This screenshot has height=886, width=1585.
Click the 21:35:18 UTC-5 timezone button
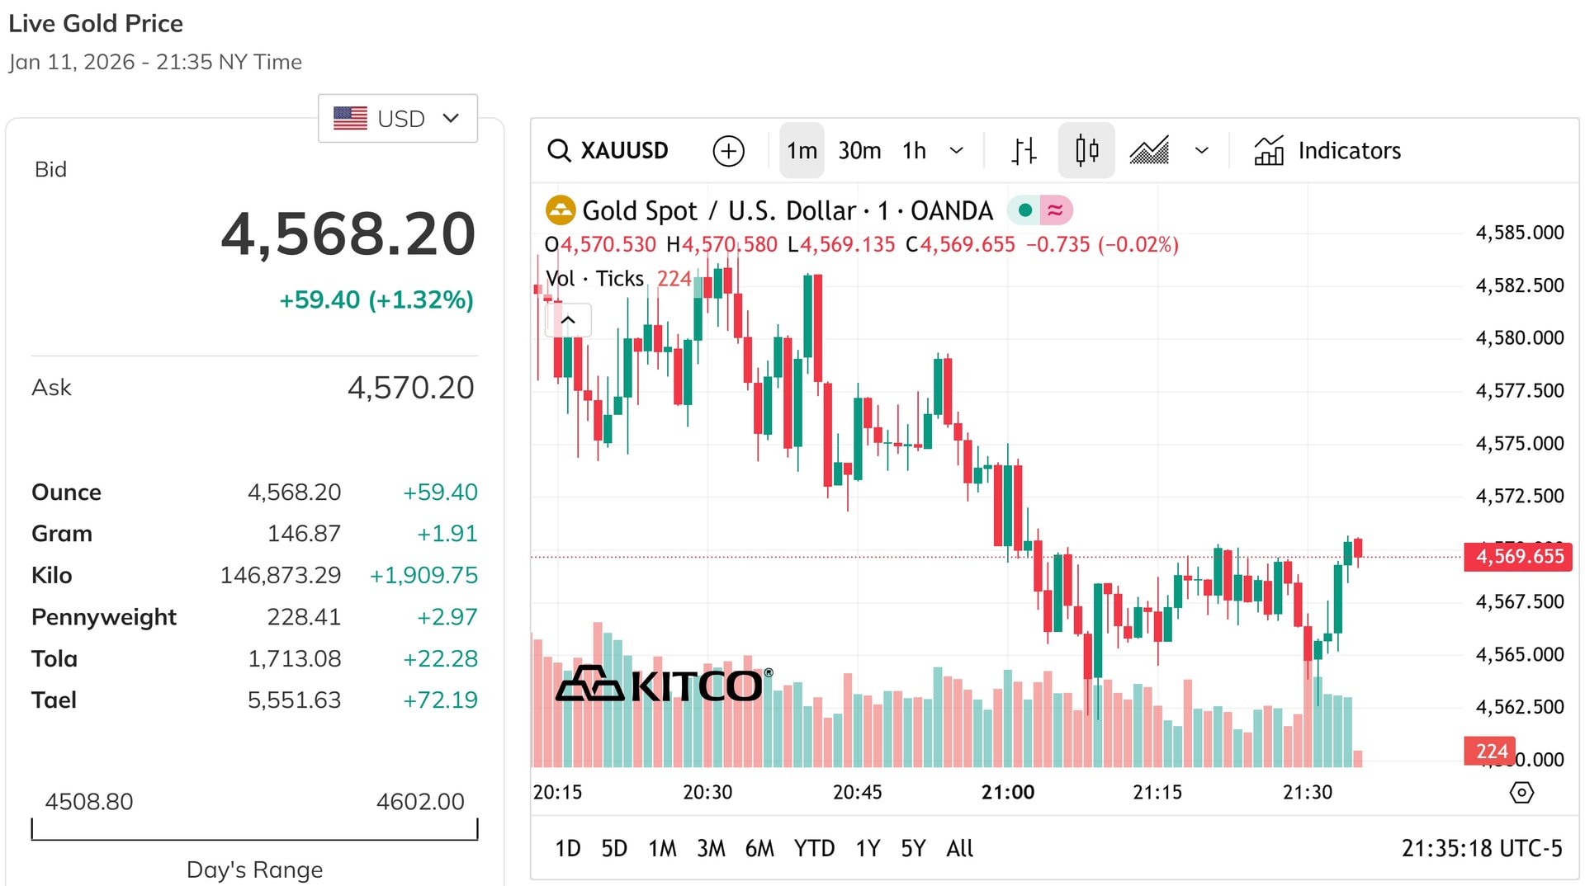[1481, 848]
